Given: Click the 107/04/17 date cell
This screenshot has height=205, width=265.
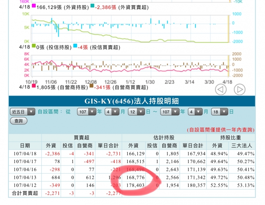Looking at the screenshot, I should coord(25,162).
